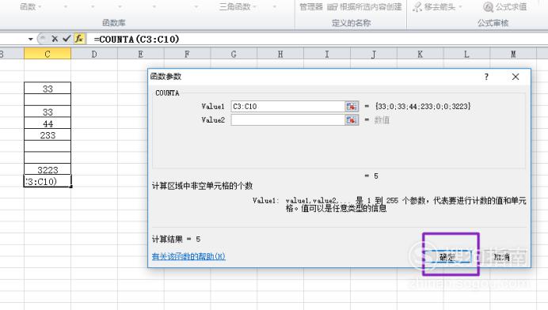548x310 pixels.
Task: Click 公式求值 evaluate formula button
Action: point(504,7)
